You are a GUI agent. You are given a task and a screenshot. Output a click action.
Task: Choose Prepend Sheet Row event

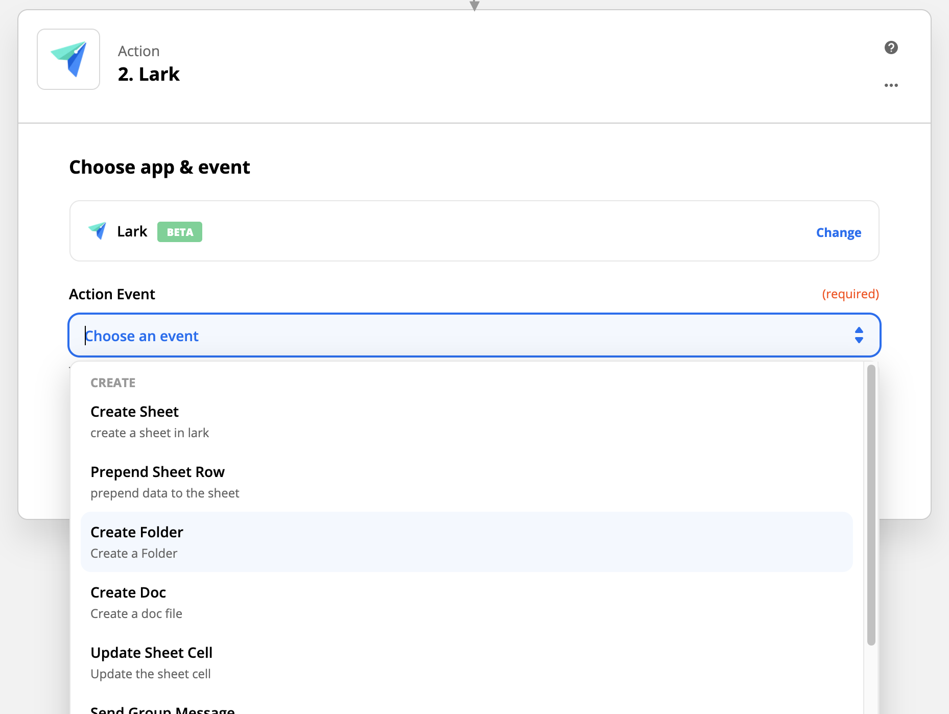point(157,471)
